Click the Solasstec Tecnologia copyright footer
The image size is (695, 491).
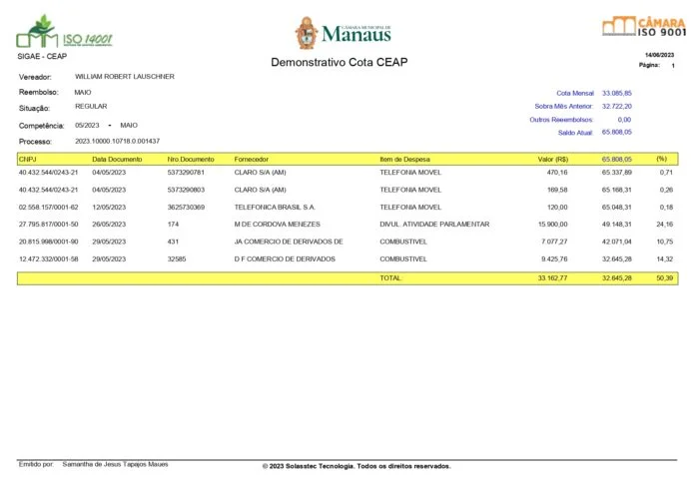(355, 466)
